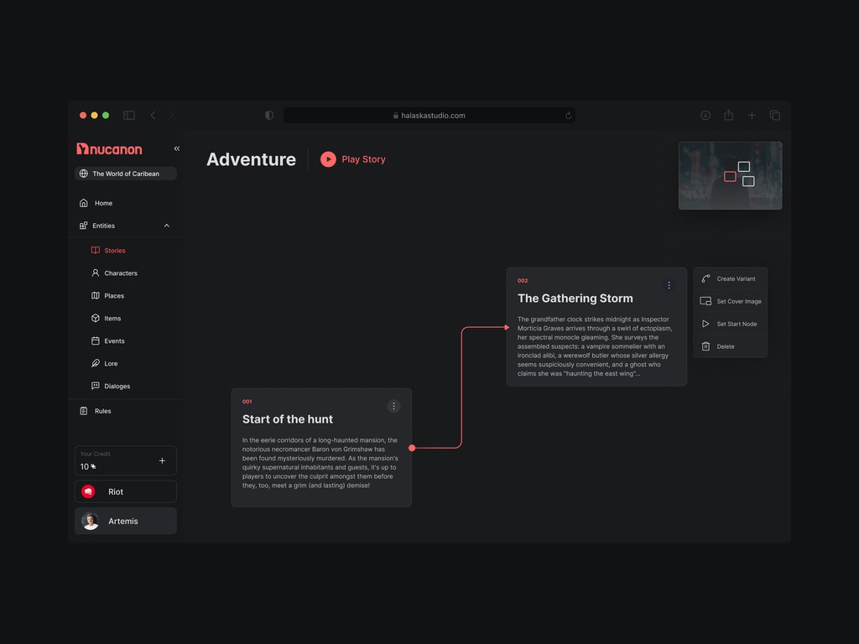Screen dimensions: 859x644
Task: Click the story minimap preview
Action: 731,176
